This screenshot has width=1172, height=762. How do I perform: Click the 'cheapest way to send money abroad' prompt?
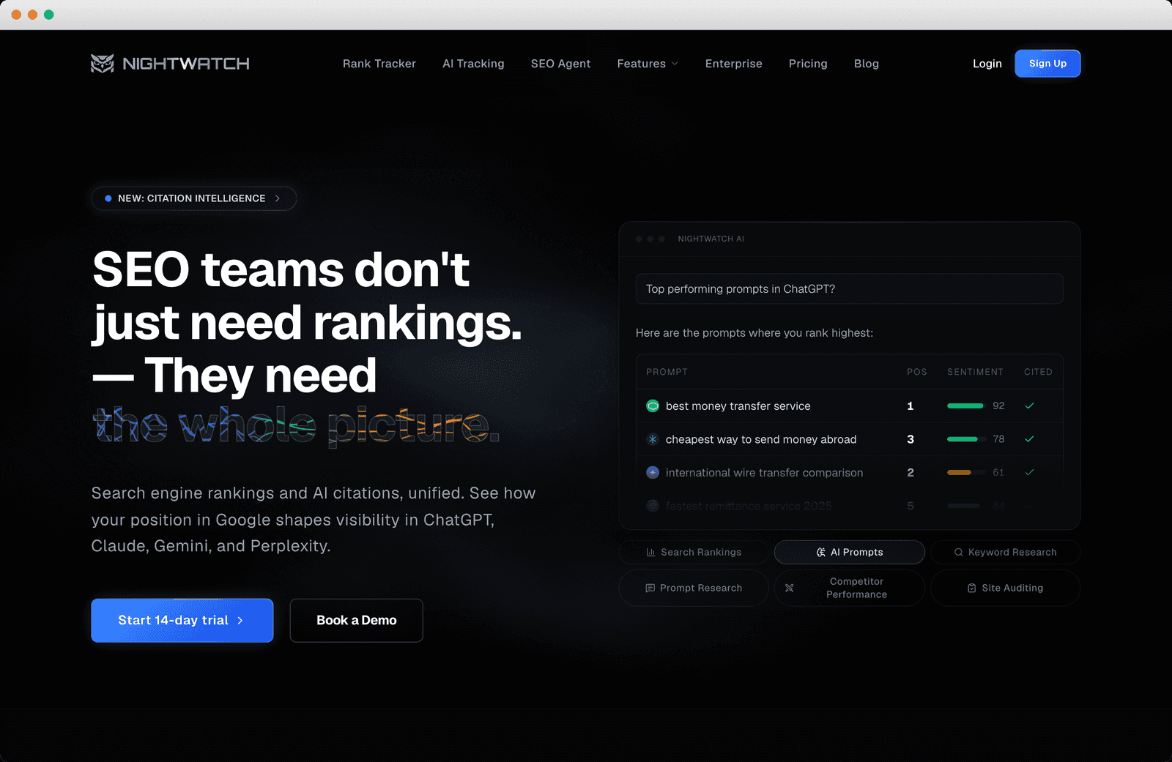pos(761,439)
